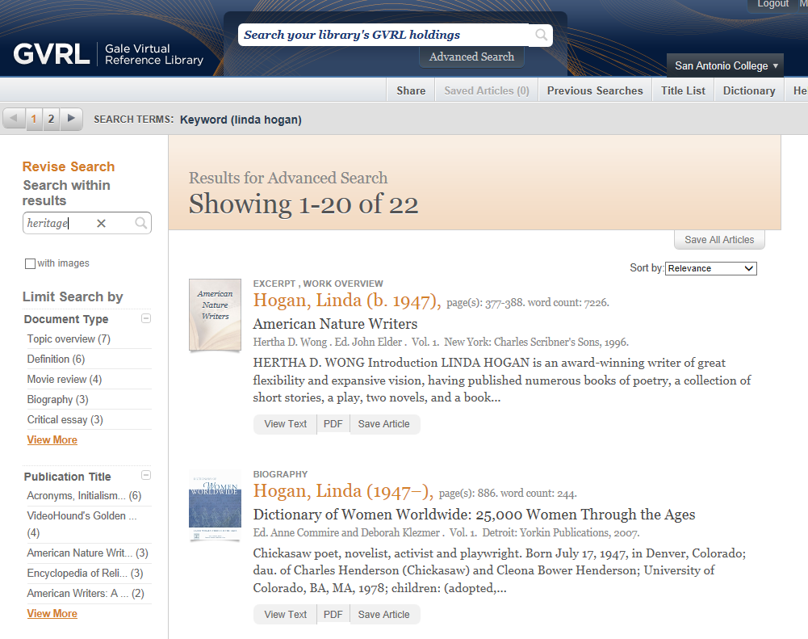Save Article for Dictionary of Women Worldwide result
The image size is (808, 639).
tap(384, 615)
